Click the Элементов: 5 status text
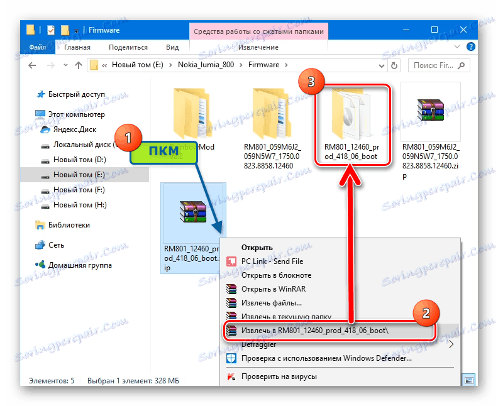This screenshot has height=406, width=498. tap(52, 381)
